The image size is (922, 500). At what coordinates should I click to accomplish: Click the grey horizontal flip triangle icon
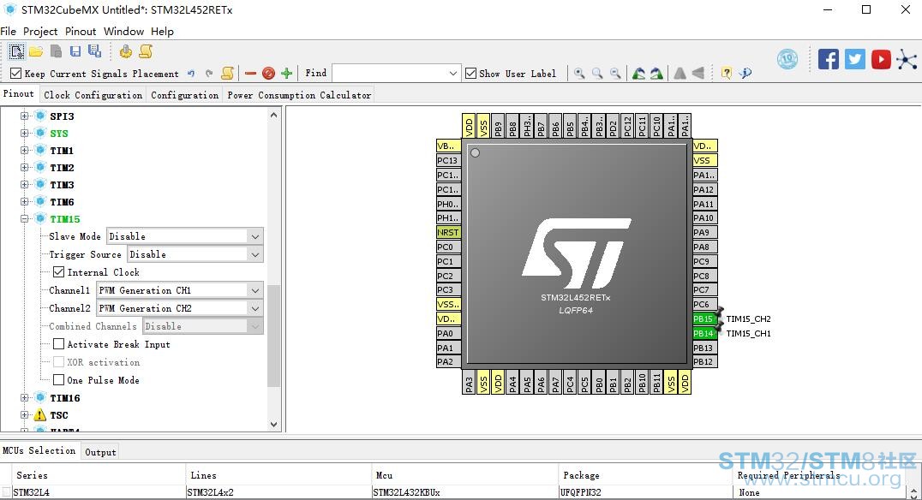pyautogui.click(x=698, y=74)
